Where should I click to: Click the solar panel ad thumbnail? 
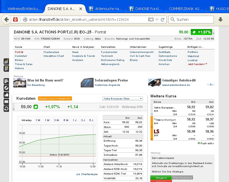(87, 83)
